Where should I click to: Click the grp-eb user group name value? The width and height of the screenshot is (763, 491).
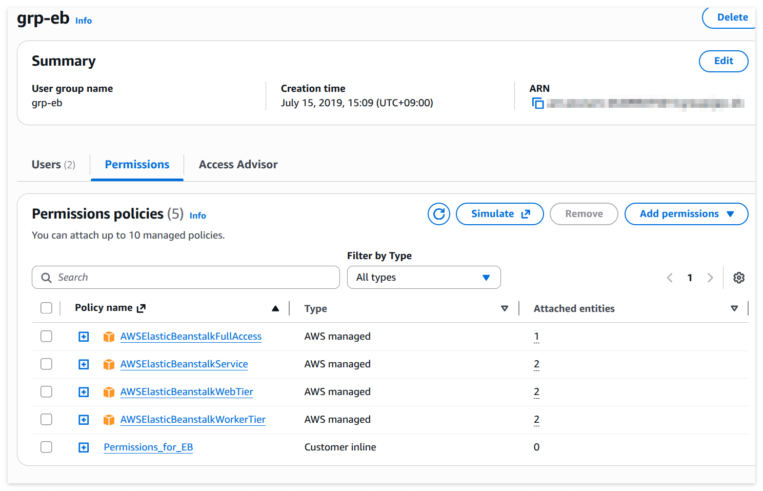[x=47, y=103]
